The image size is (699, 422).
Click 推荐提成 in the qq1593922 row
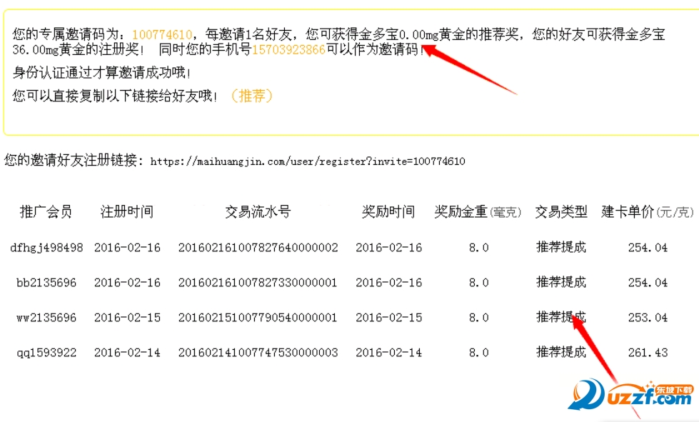click(x=560, y=351)
